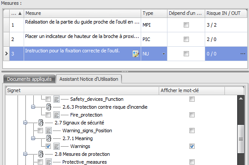249x165 pixels.
Task: Click the document icon beside Protective_measures
Action: (49, 162)
